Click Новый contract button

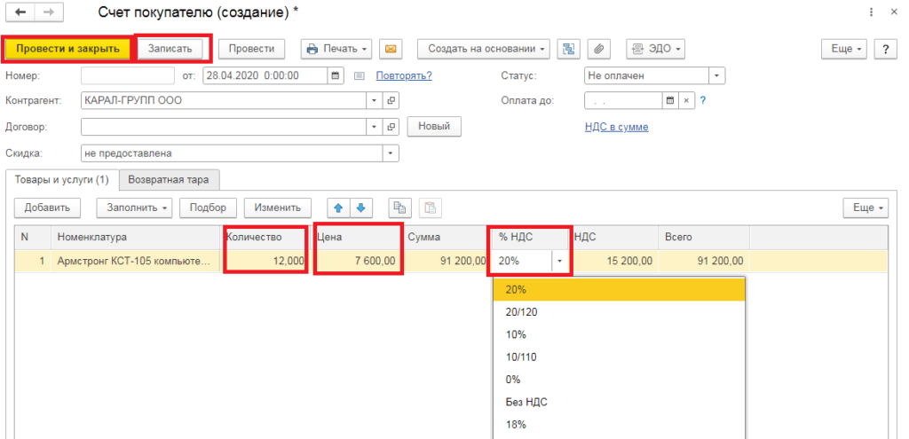click(x=434, y=126)
